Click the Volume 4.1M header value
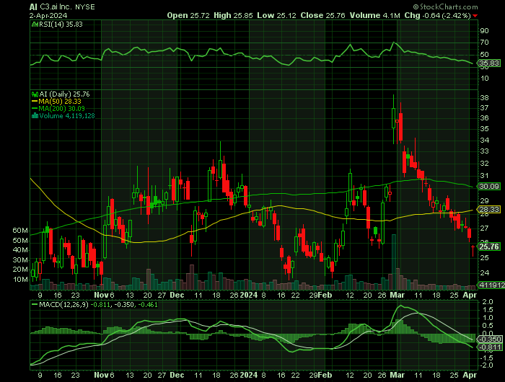 click(375, 15)
